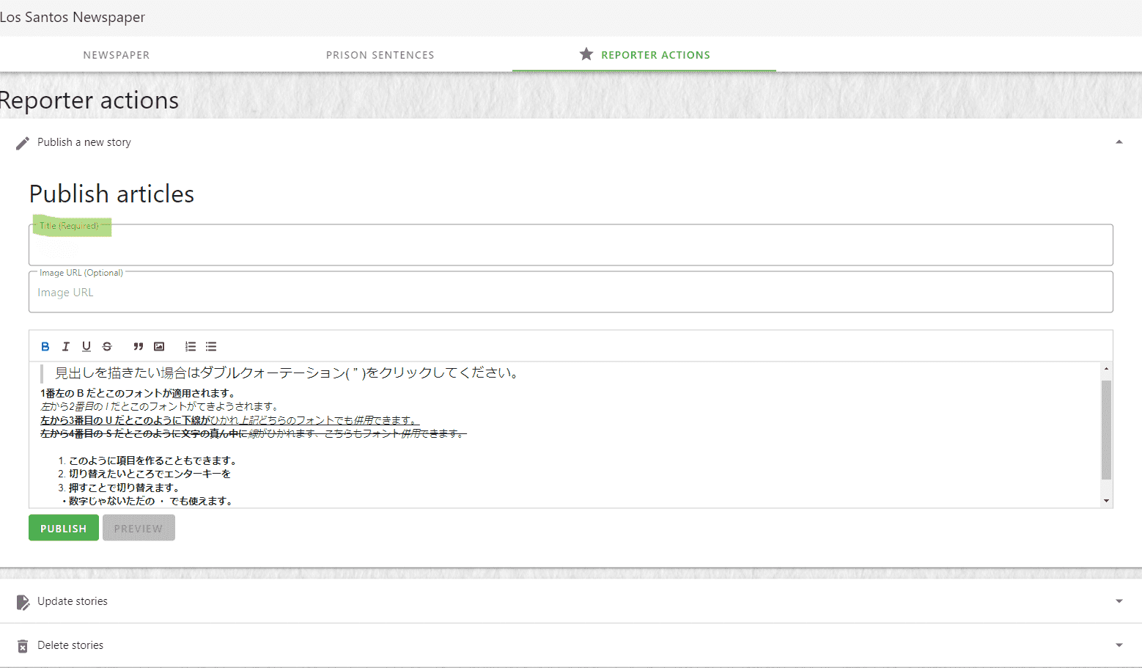Open the Prison Sentences tab
Image resolution: width=1142 pixels, height=668 pixels.
click(380, 55)
